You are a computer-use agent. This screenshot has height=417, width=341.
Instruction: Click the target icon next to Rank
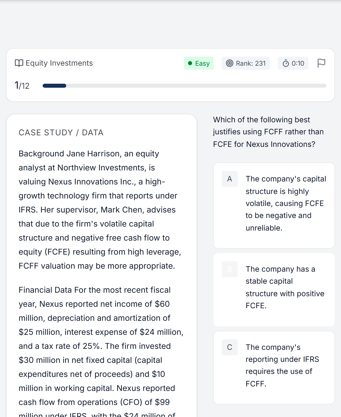(x=230, y=63)
